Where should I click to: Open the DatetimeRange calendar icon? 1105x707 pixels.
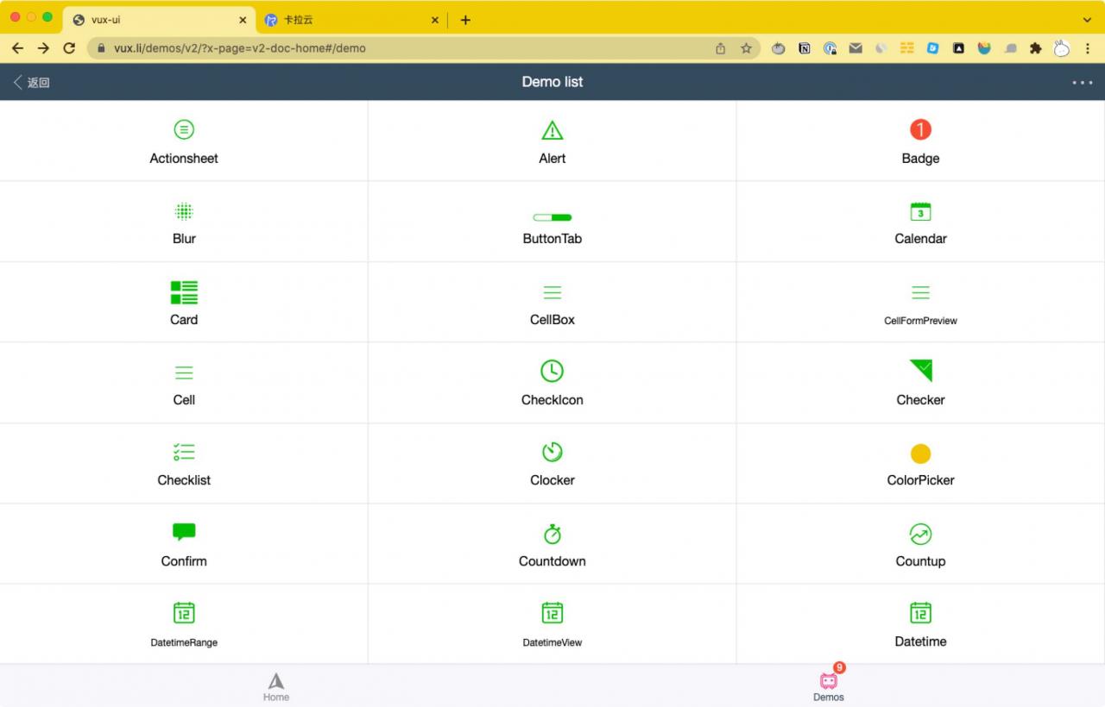click(184, 612)
